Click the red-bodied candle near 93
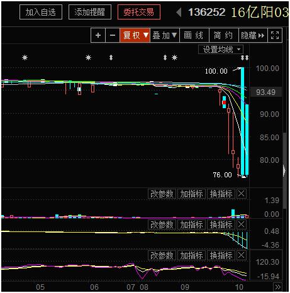 (224, 102)
